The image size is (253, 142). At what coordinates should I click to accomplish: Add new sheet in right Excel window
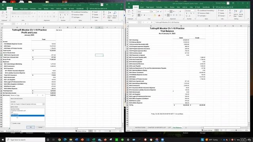tap(186, 127)
